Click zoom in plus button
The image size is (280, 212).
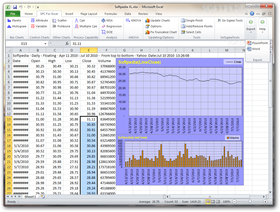tap(265, 202)
